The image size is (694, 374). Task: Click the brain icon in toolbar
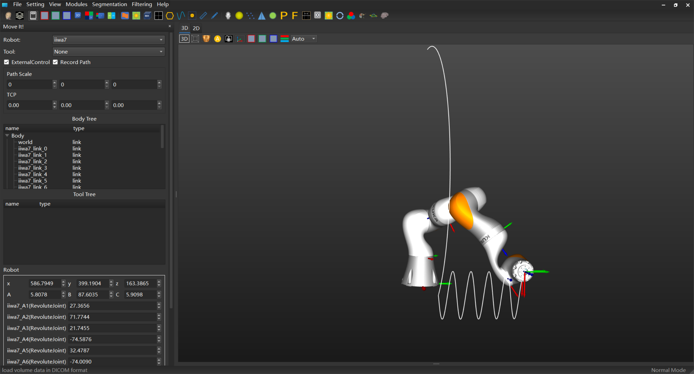384,16
